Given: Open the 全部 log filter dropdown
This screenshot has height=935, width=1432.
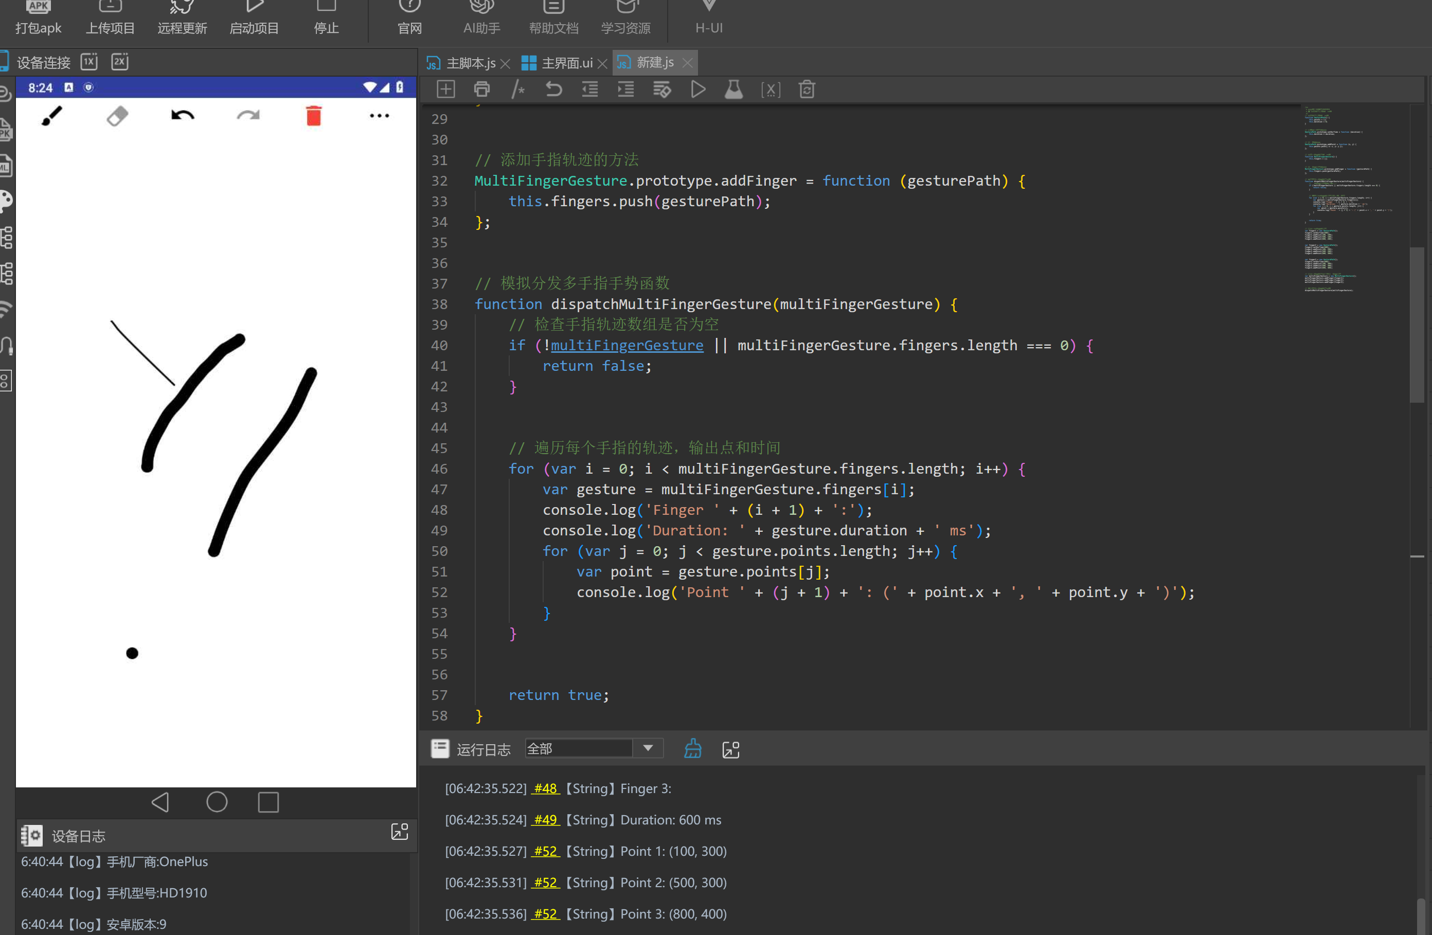Looking at the screenshot, I should click(x=648, y=748).
